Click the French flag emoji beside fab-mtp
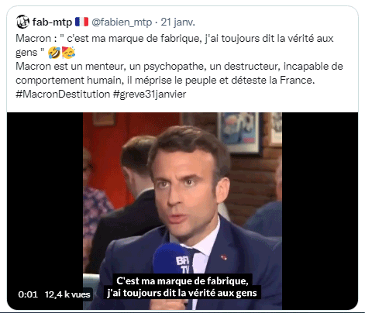 [x=81, y=22]
